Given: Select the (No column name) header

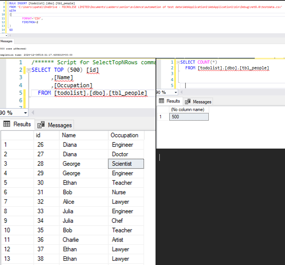Looking at the screenshot, I should click(x=188, y=110).
